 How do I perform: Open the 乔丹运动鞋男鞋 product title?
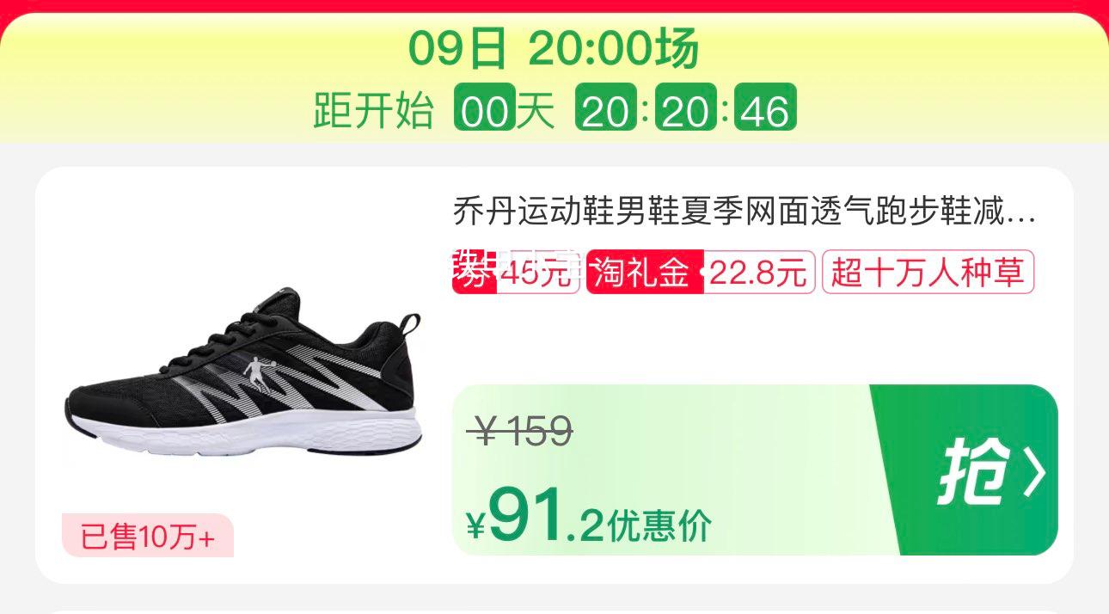coord(744,211)
